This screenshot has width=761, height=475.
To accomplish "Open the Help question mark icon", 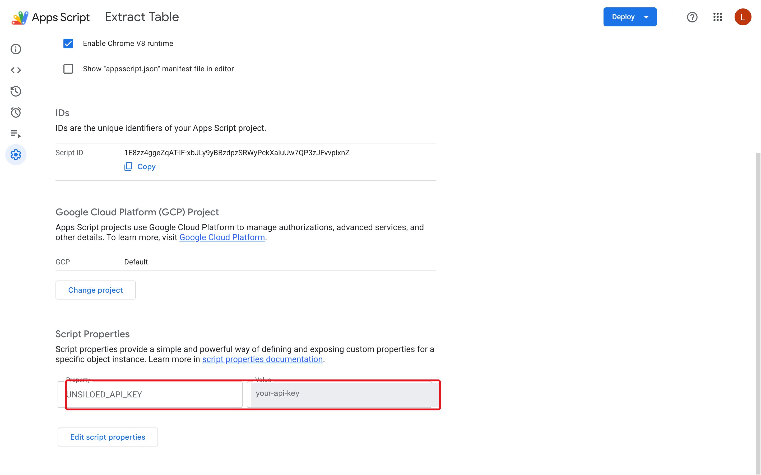I will tap(692, 17).
